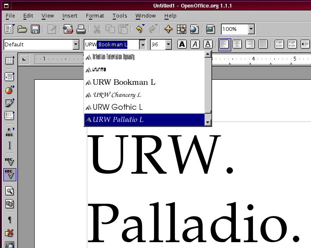Open a file with the folder icon
The image size is (311, 248).
click(22, 29)
